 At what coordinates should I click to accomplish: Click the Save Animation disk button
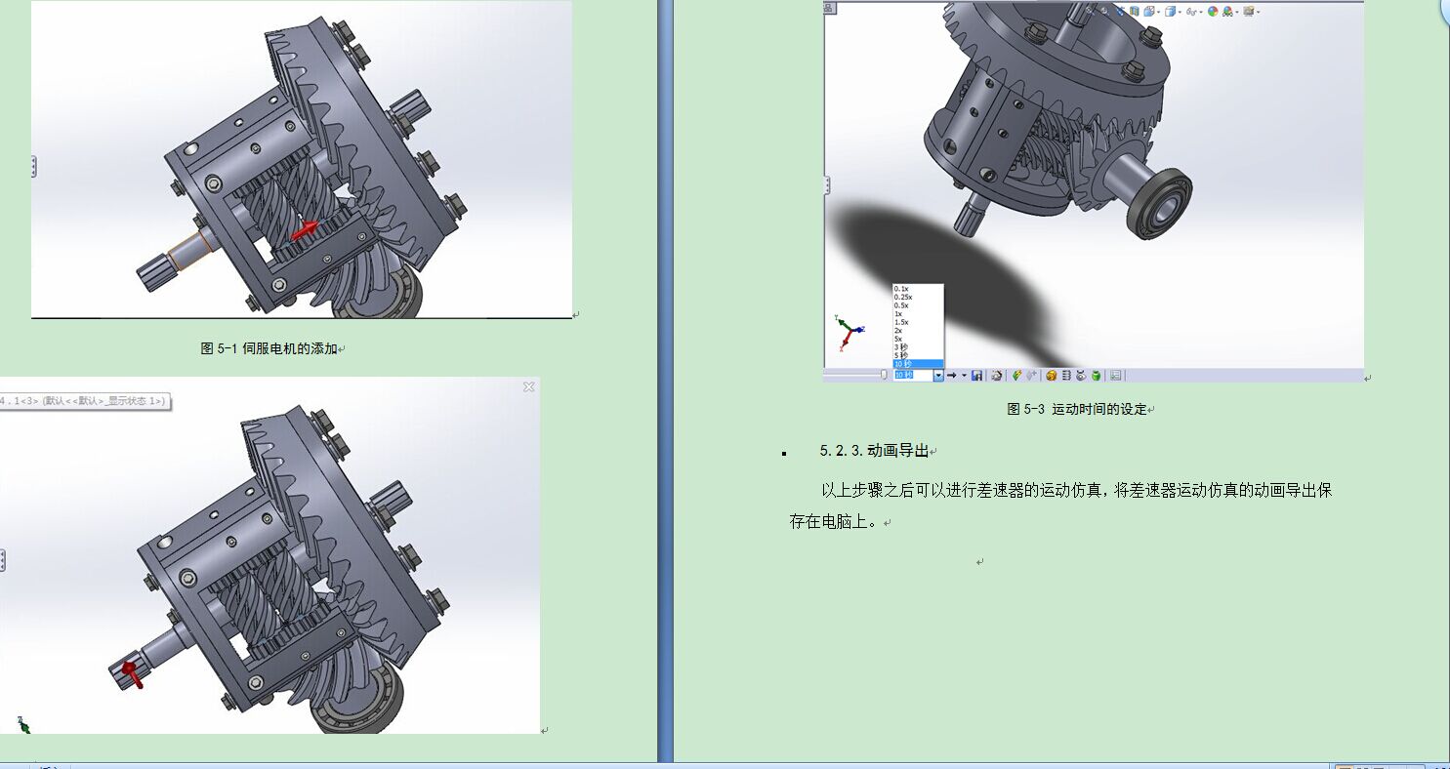click(977, 375)
